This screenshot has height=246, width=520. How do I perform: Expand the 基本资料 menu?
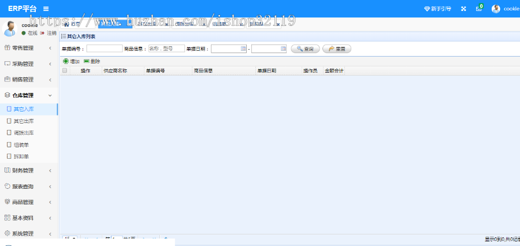coord(29,218)
